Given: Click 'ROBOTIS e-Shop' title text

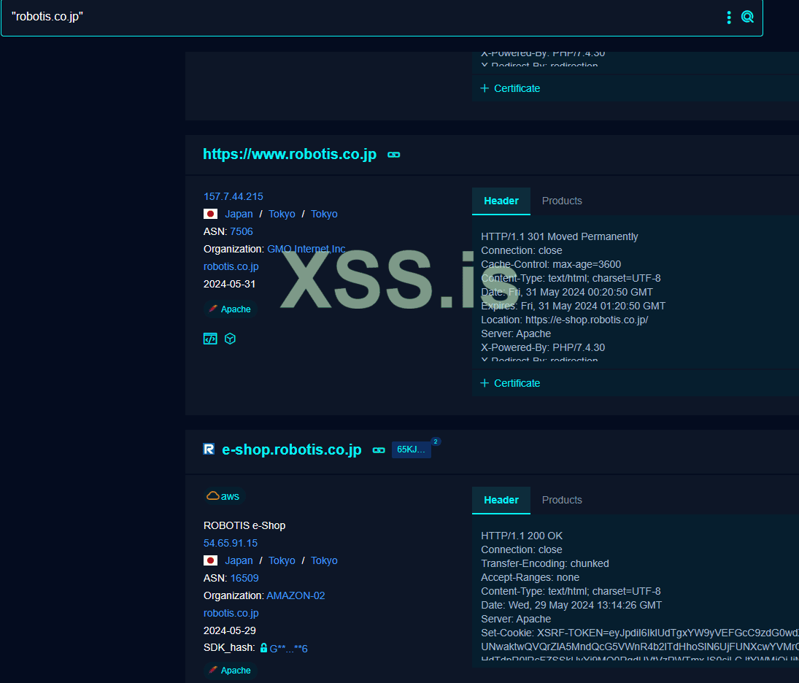Looking at the screenshot, I should (244, 525).
